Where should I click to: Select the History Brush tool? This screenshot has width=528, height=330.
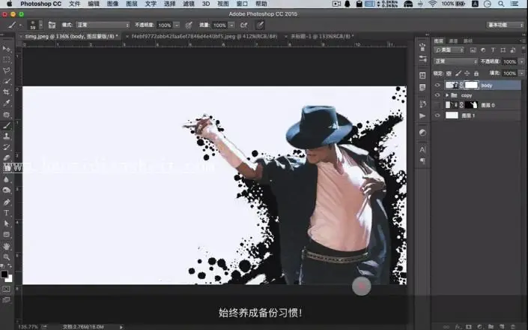click(7, 147)
